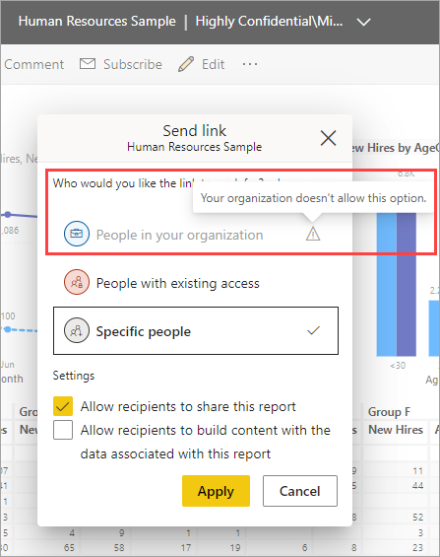Click the table cell with value 65
The height and width of the screenshot is (557, 440).
(69, 548)
